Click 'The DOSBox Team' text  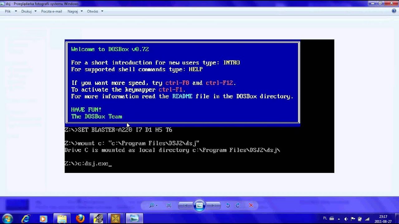97,116
